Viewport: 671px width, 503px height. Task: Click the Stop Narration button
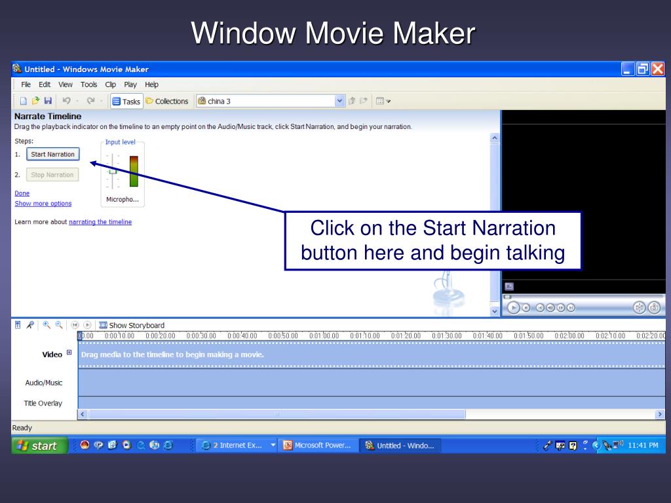pyautogui.click(x=52, y=174)
